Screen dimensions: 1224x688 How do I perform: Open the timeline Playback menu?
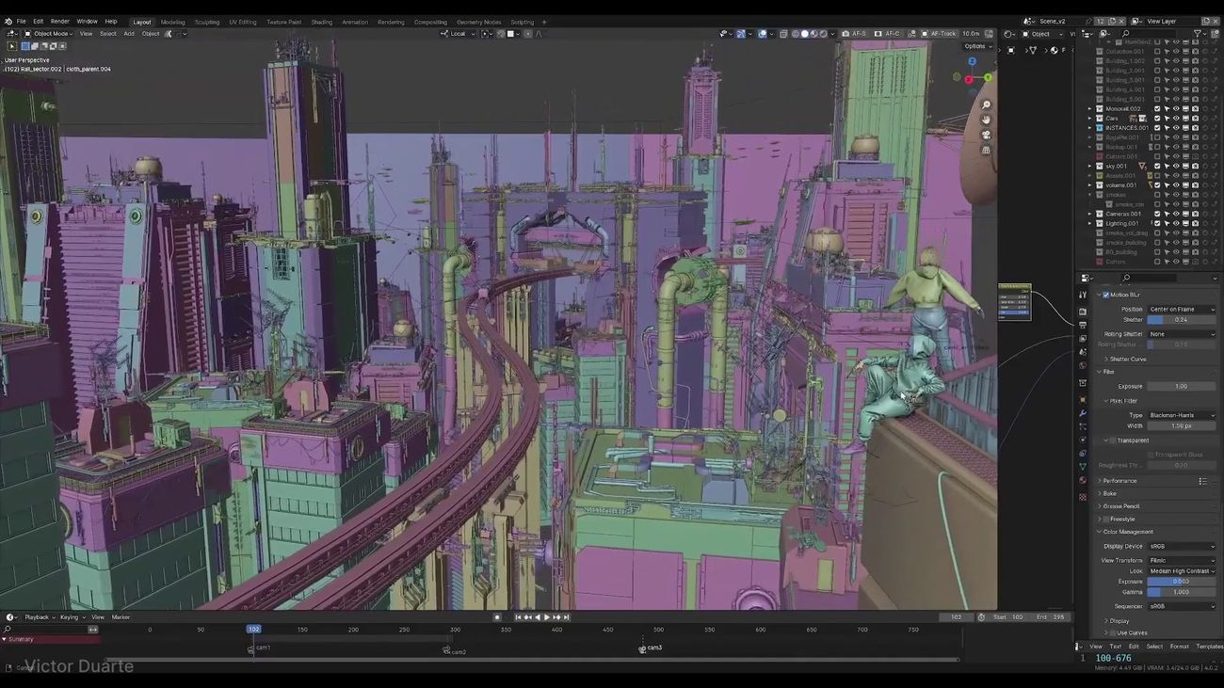[39, 617]
